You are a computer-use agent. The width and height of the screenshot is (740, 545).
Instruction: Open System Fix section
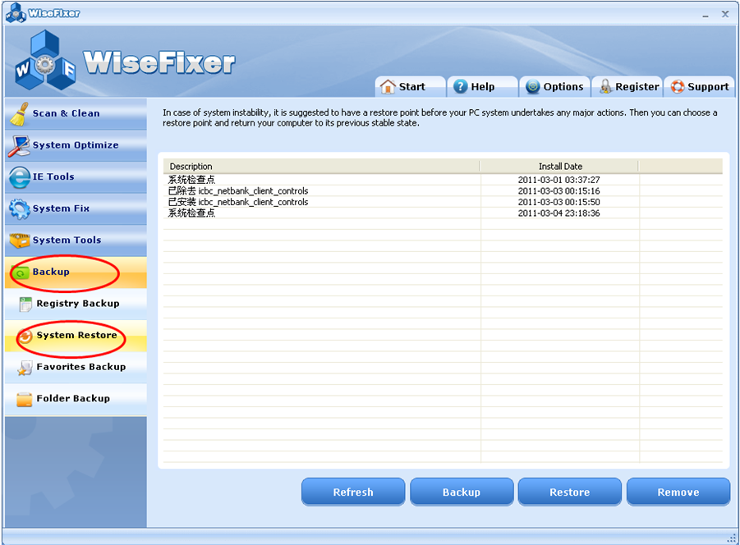[x=76, y=208]
